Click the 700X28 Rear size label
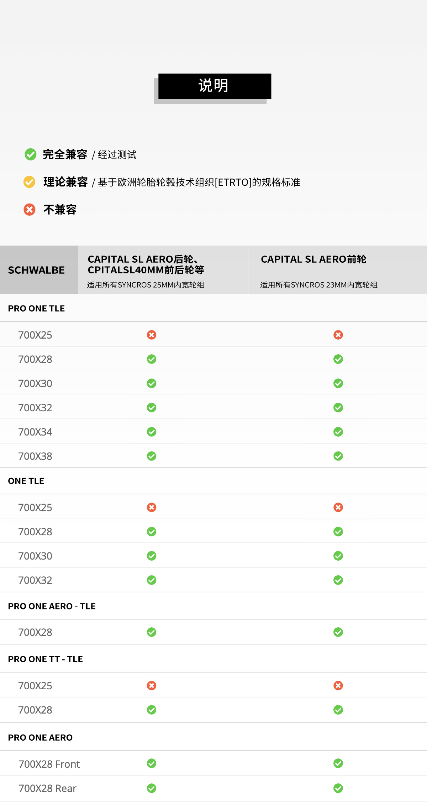This screenshot has height=803, width=427. (x=47, y=788)
